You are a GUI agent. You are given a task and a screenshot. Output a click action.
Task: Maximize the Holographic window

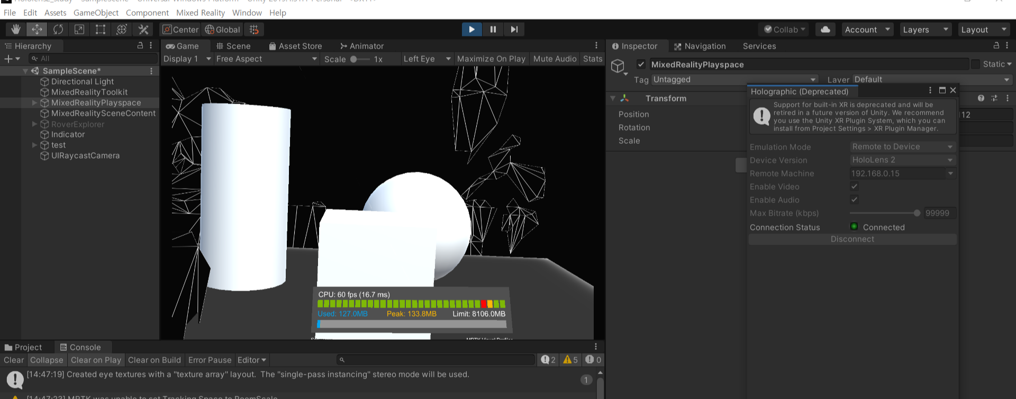coord(942,91)
